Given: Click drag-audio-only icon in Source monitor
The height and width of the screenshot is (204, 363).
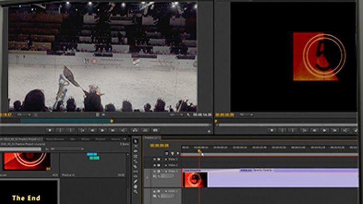Looking at the screenshot, I should point(103,115).
